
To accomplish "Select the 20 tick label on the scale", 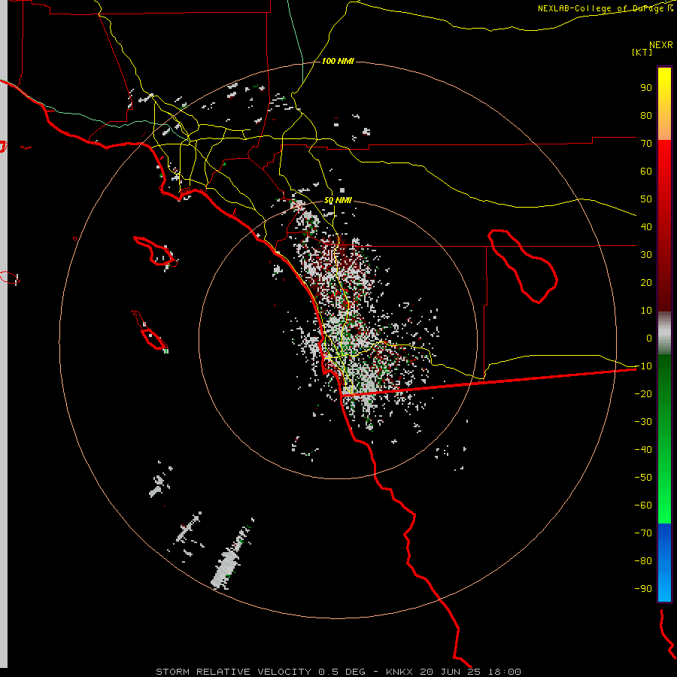I will pos(646,283).
